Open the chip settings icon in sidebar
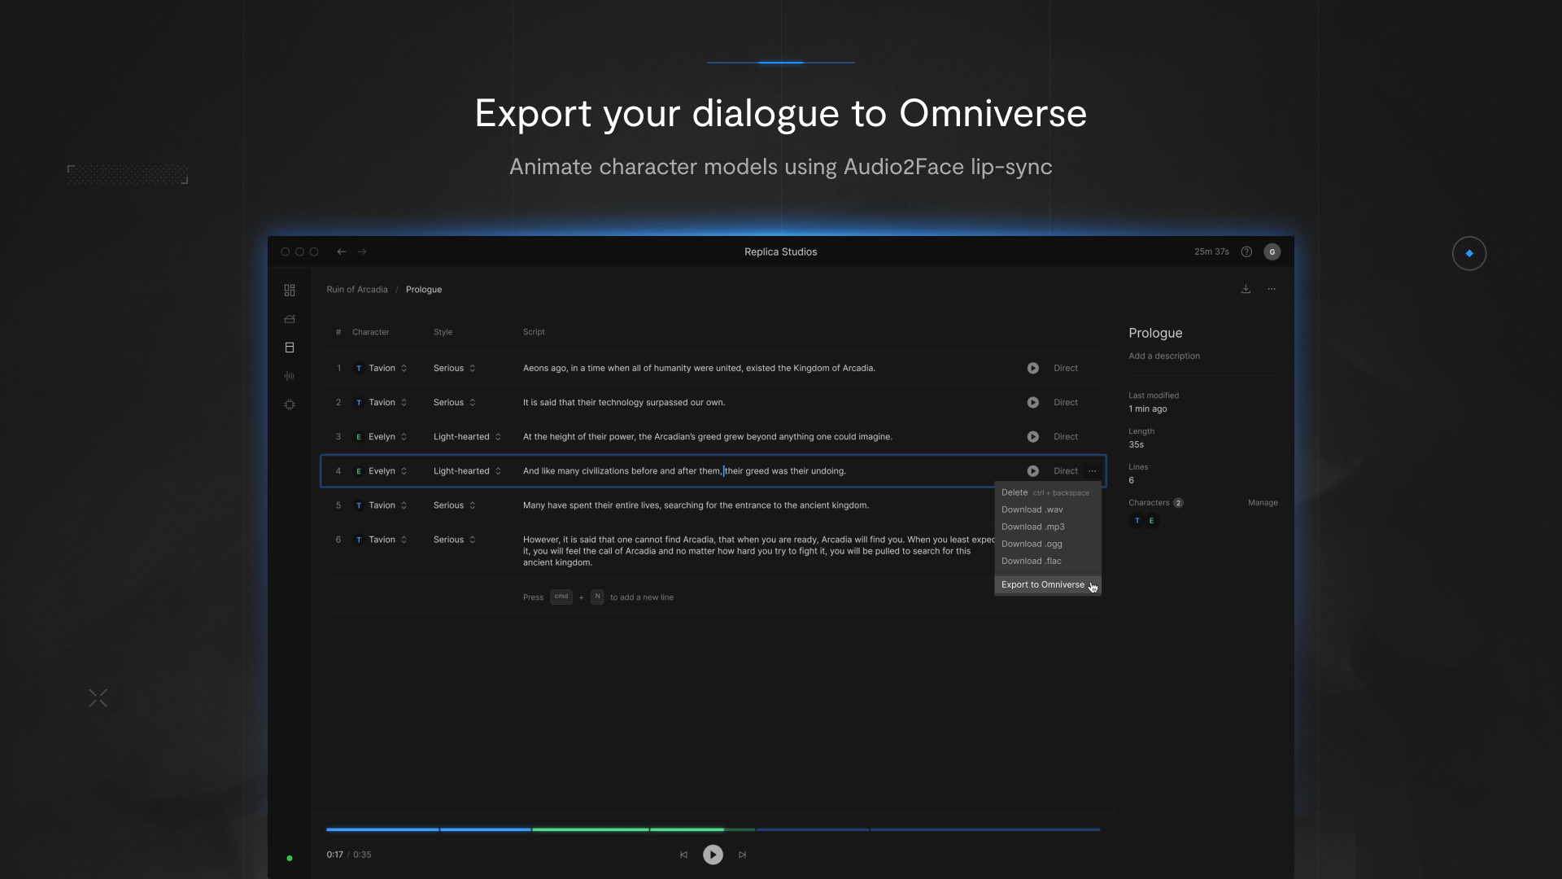Viewport: 1562px width, 879px height. pos(290,405)
